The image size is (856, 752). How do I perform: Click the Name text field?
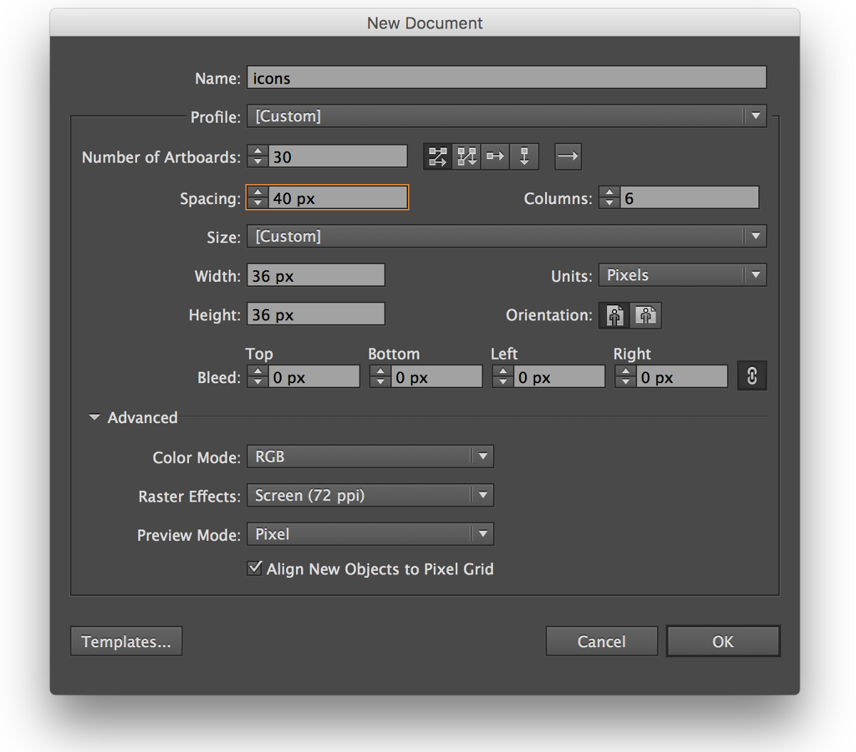[x=506, y=78]
